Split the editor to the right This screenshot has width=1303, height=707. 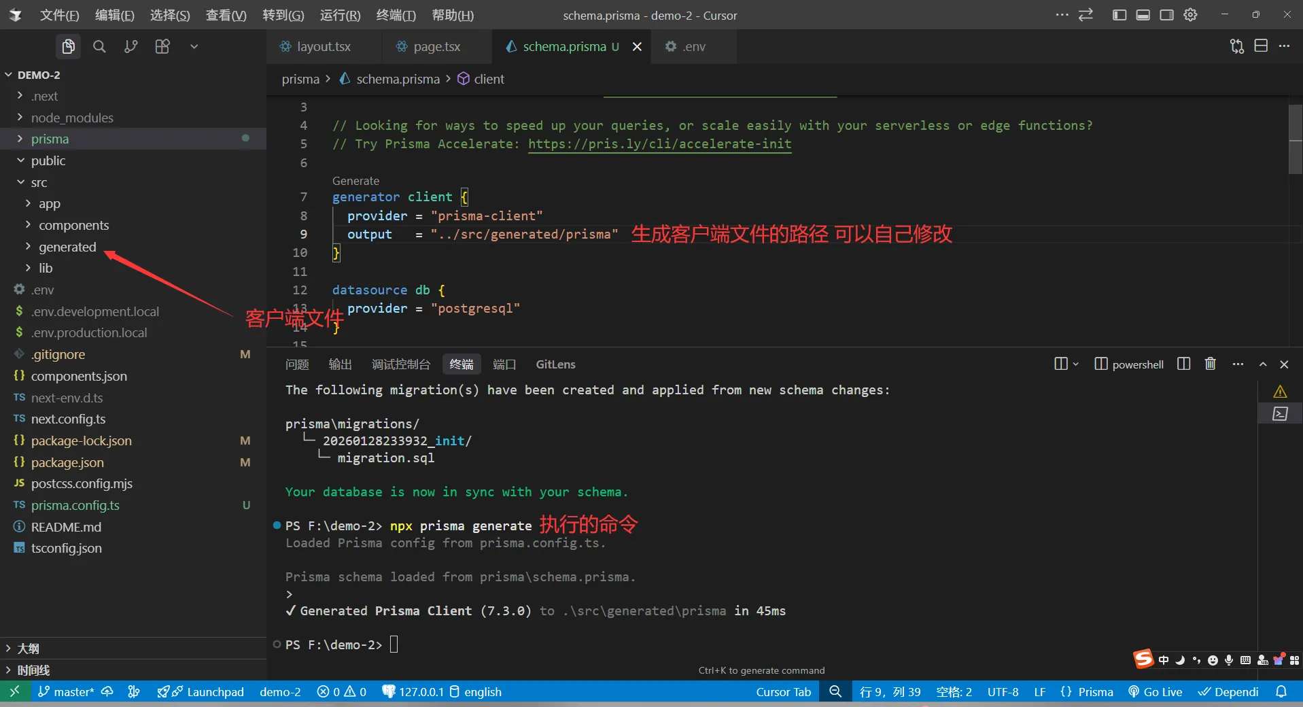click(1261, 46)
